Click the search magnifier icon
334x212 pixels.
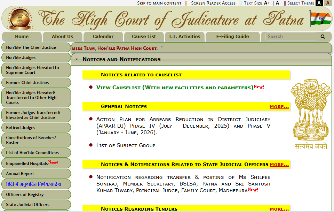323,37
